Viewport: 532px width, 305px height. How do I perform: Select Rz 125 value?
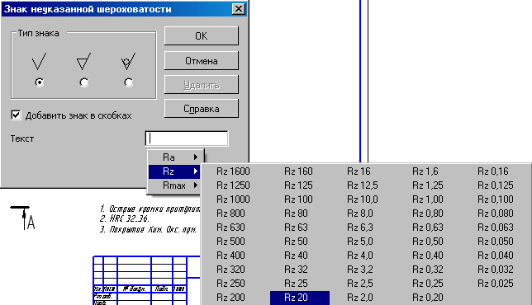tap(298, 185)
